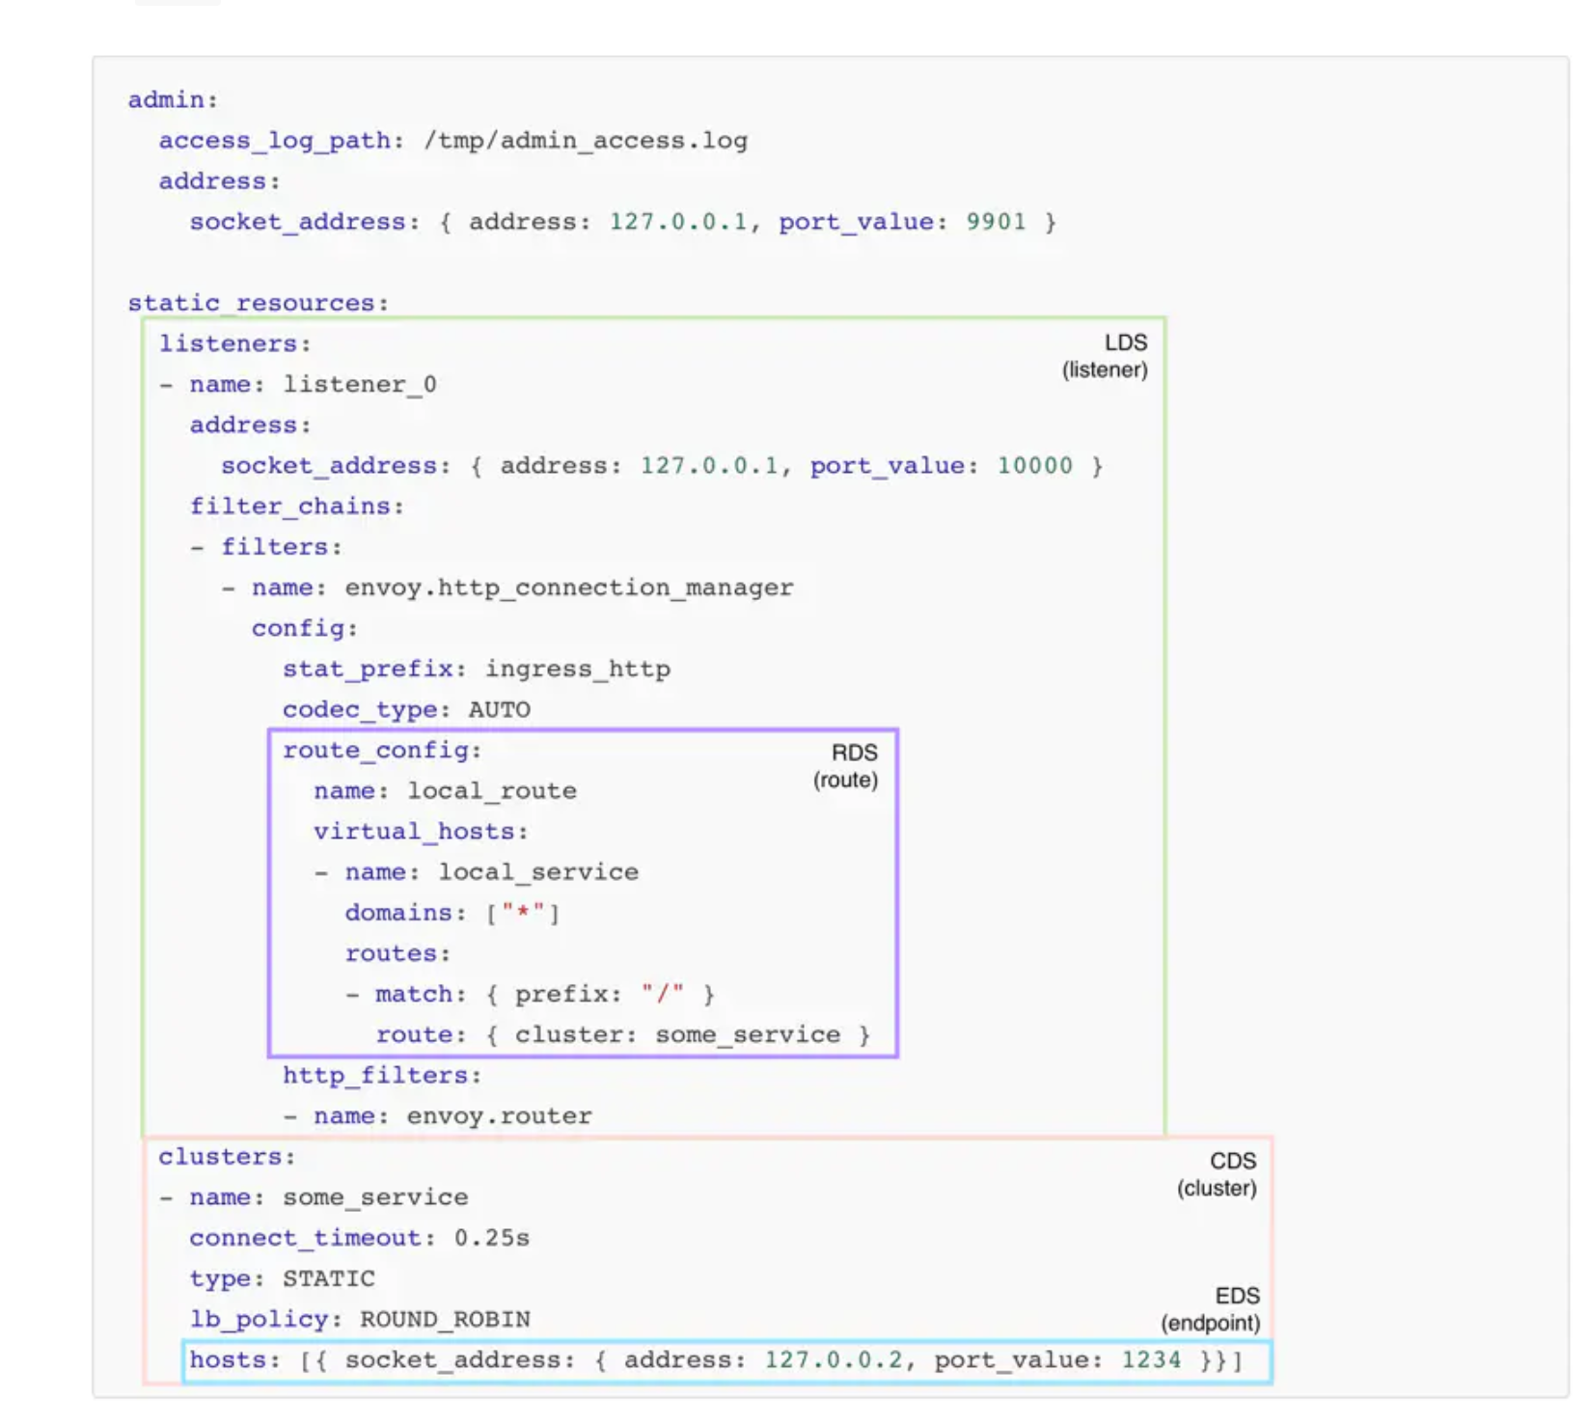The image size is (1588, 1426).
Task: Click the domains wildcard asterisk string
Action: (524, 913)
